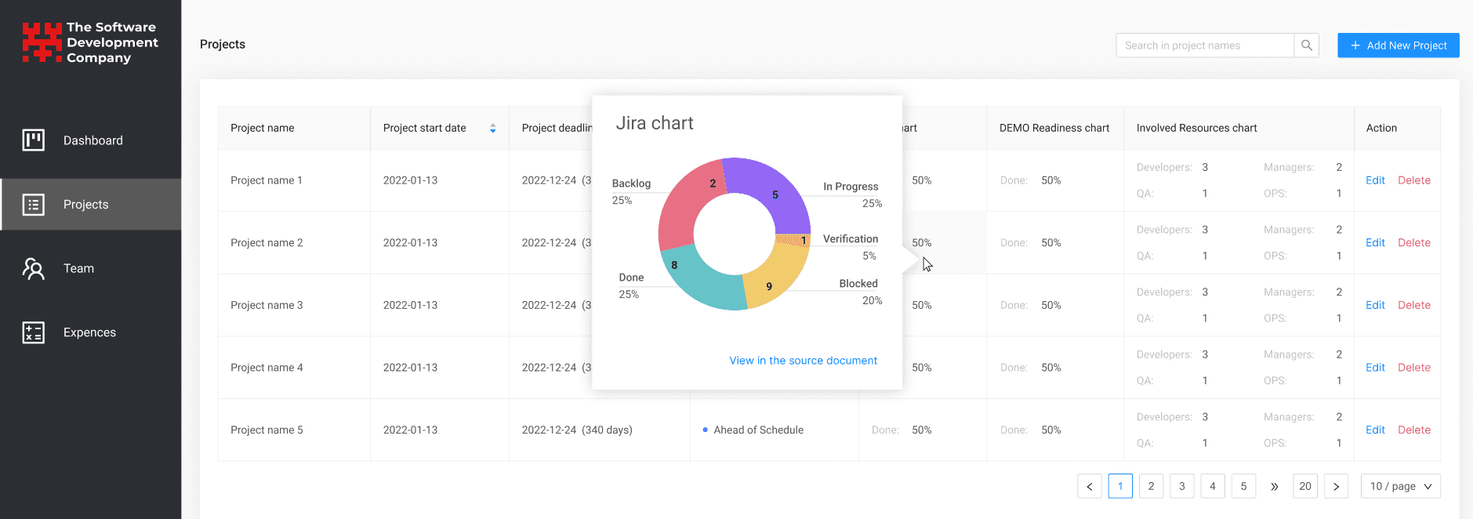Click the search magnifier icon
1473x519 pixels.
pos(1306,45)
